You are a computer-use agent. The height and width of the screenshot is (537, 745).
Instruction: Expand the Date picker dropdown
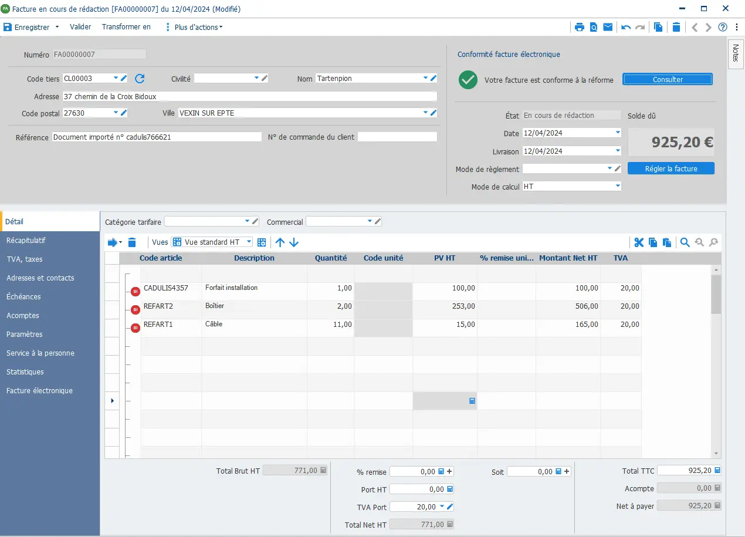pos(618,133)
